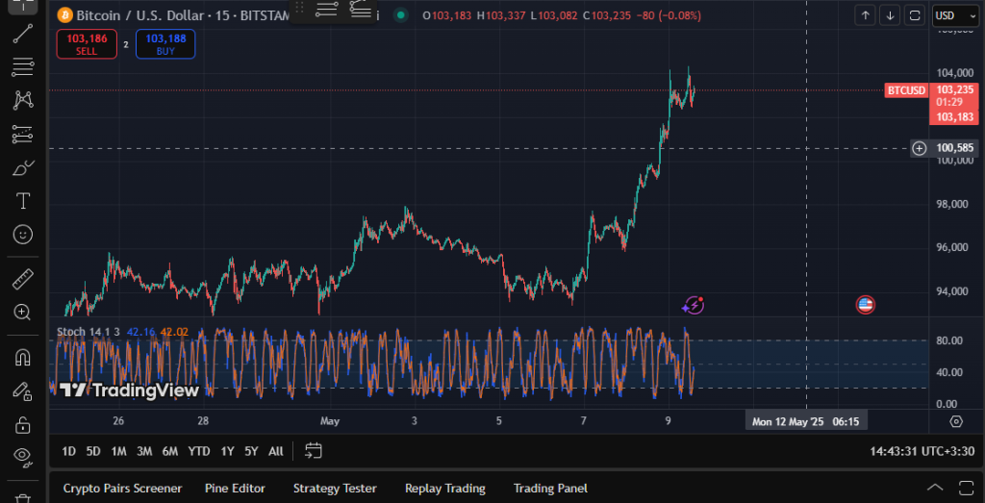
Task: Select fib tool in floating toolbar
Action: pyautogui.click(x=327, y=9)
